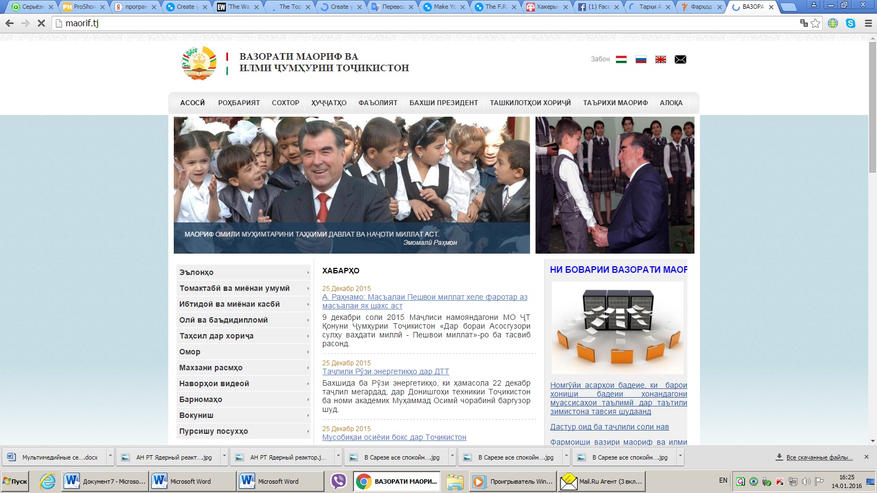
Task: Switch site language to Tajik flag
Action: (621, 59)
